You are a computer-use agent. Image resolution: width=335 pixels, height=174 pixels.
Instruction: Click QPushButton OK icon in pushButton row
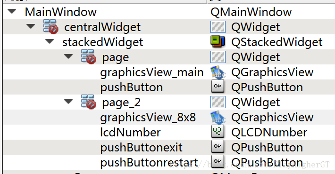click(218, 86)
